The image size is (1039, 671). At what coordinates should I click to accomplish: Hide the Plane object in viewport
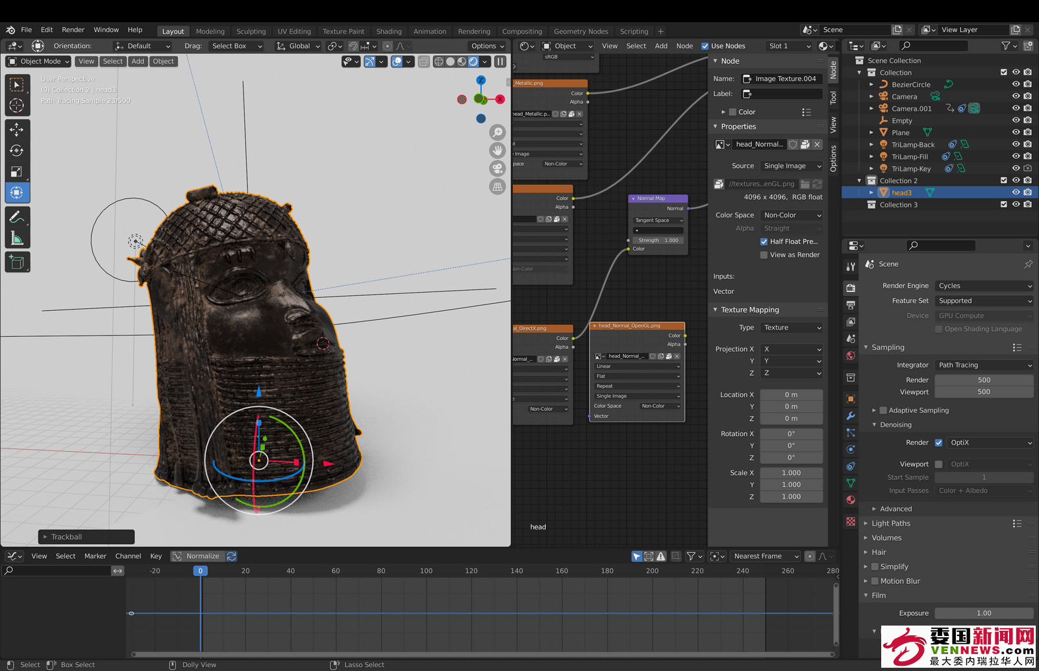pyautogui.click(x=1016, y=132)
